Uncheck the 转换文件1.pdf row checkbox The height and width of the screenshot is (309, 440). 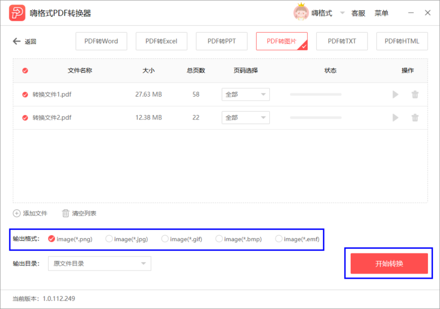(x=25, y=94)
